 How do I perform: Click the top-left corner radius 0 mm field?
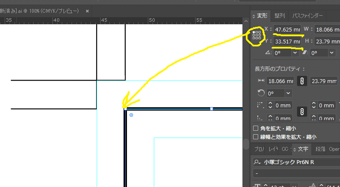[x=283, y=105]
